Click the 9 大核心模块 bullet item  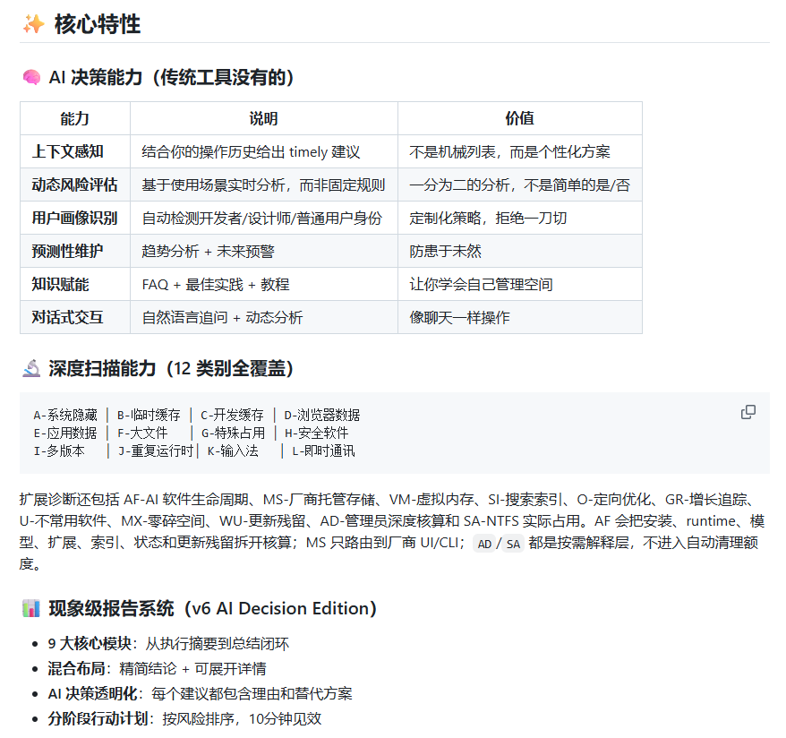click(x=168, y=643)
